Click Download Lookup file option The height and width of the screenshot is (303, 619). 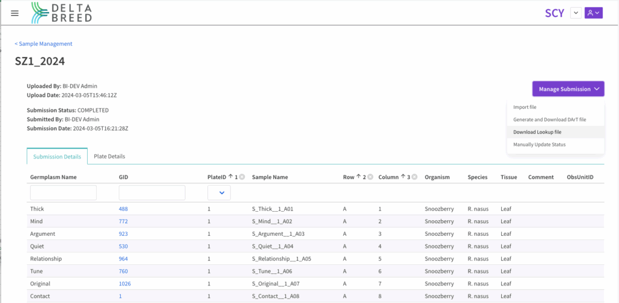point(537,132)
